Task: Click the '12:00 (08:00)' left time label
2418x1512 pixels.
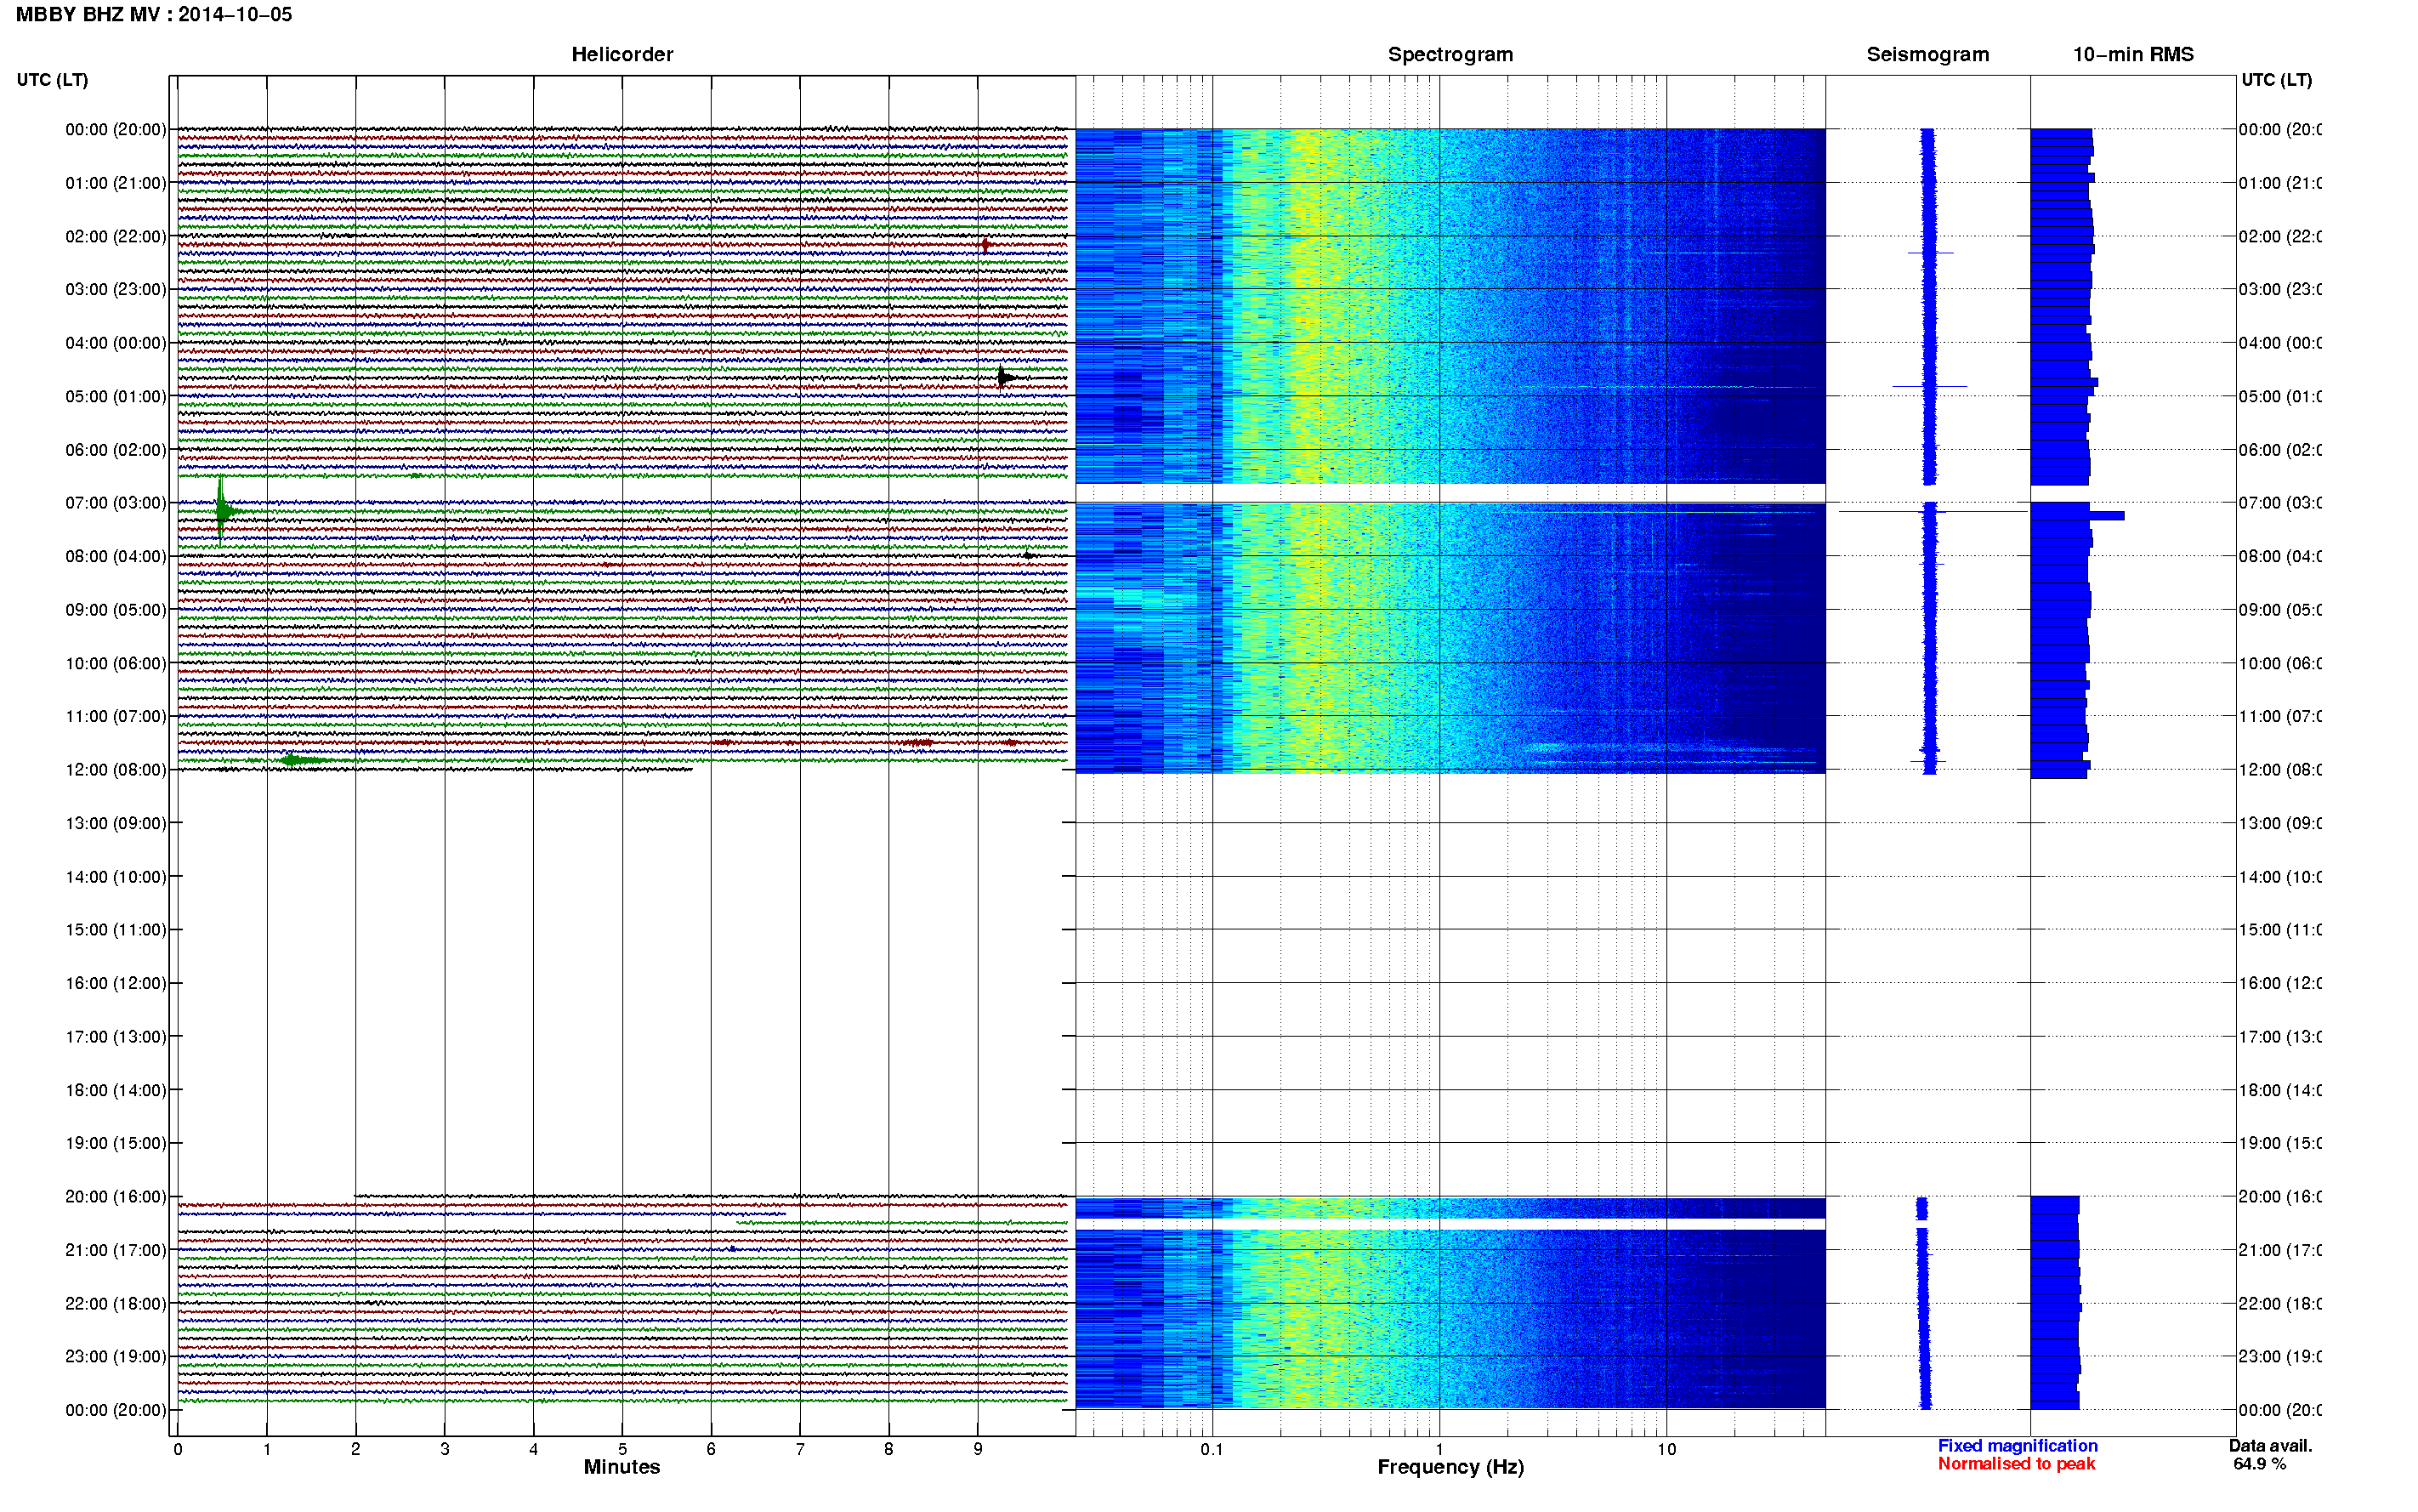Action: [x=116, y=769]
